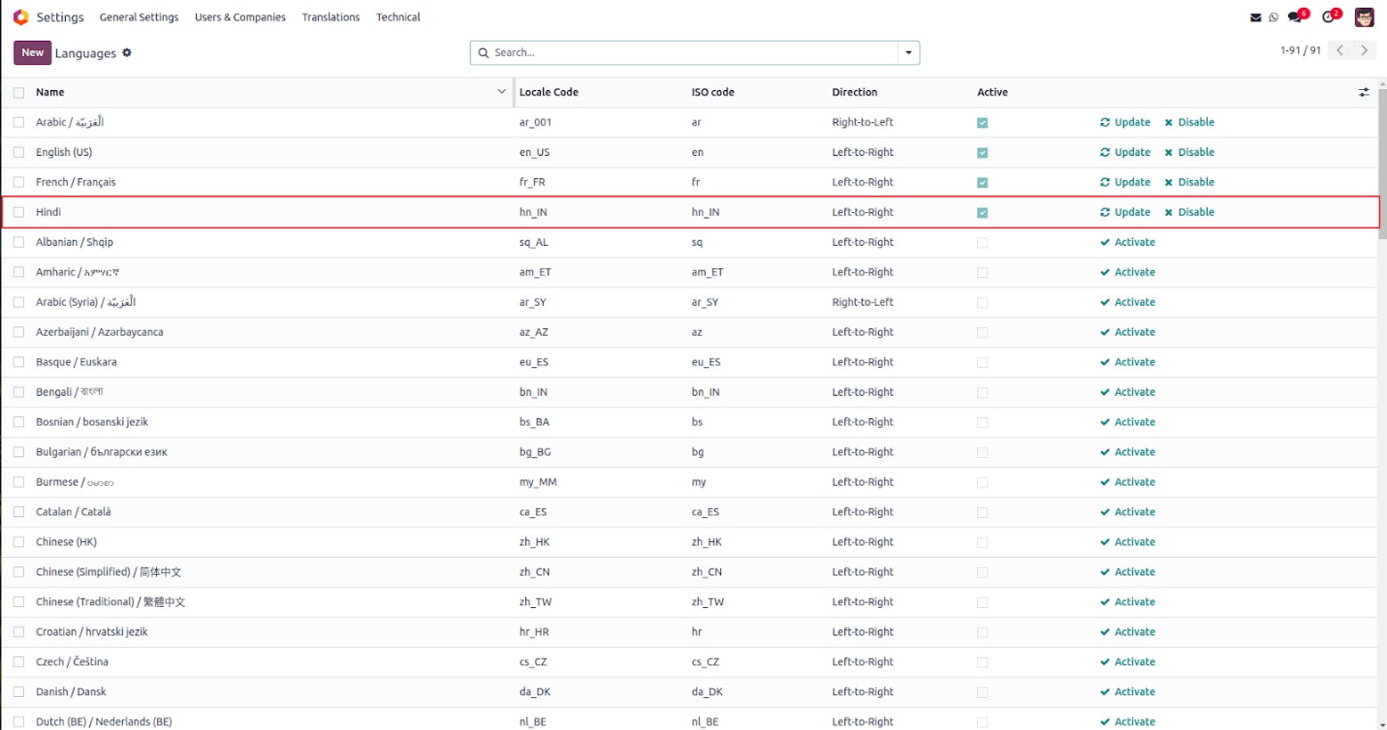Open the column settings adjust icon
Screen dimensions: 1387x730
[1364, 93]
